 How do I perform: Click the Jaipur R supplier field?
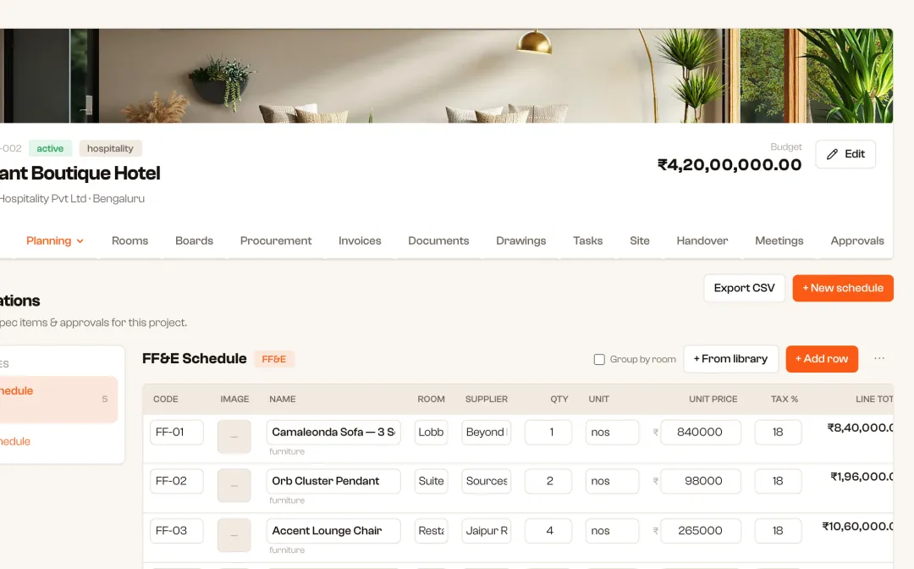[486, 531]
